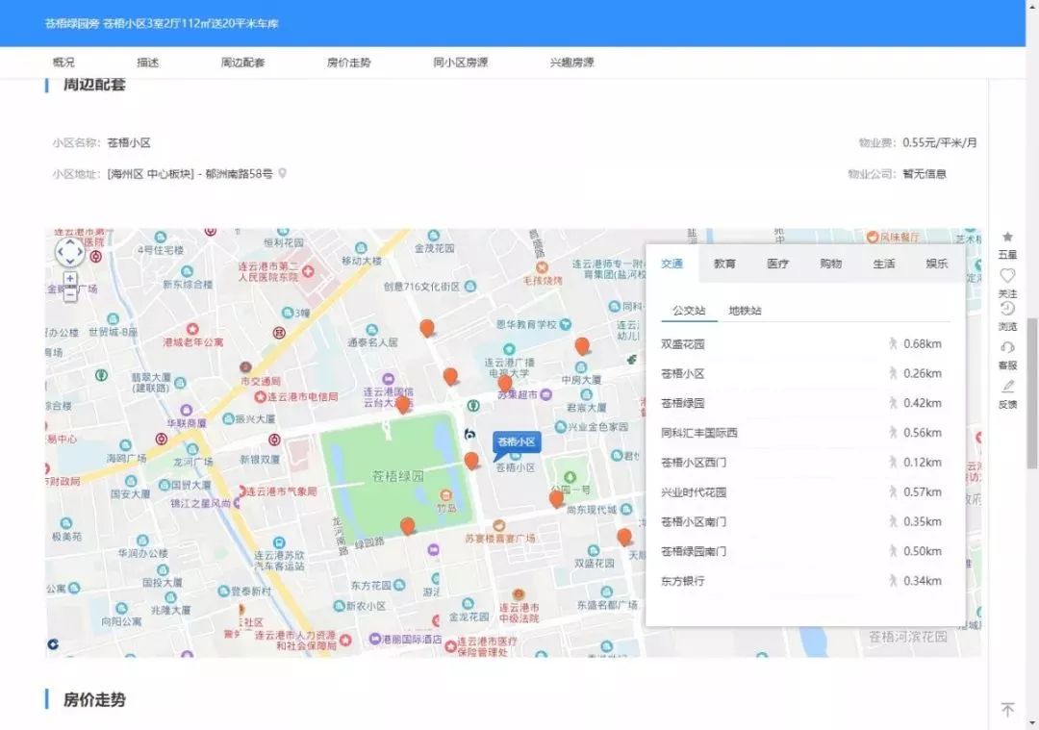Screen dimensions: 1039x730
Task: Switch to the 交通 tab
Action: point(672,264)
